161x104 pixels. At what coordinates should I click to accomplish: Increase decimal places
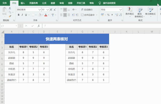(117, 15)
